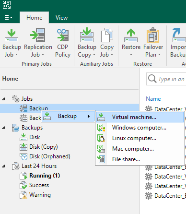Choose Windows computer... menu entry
Viewport: 186px width, 214px height.
click(x=140, y=128)
